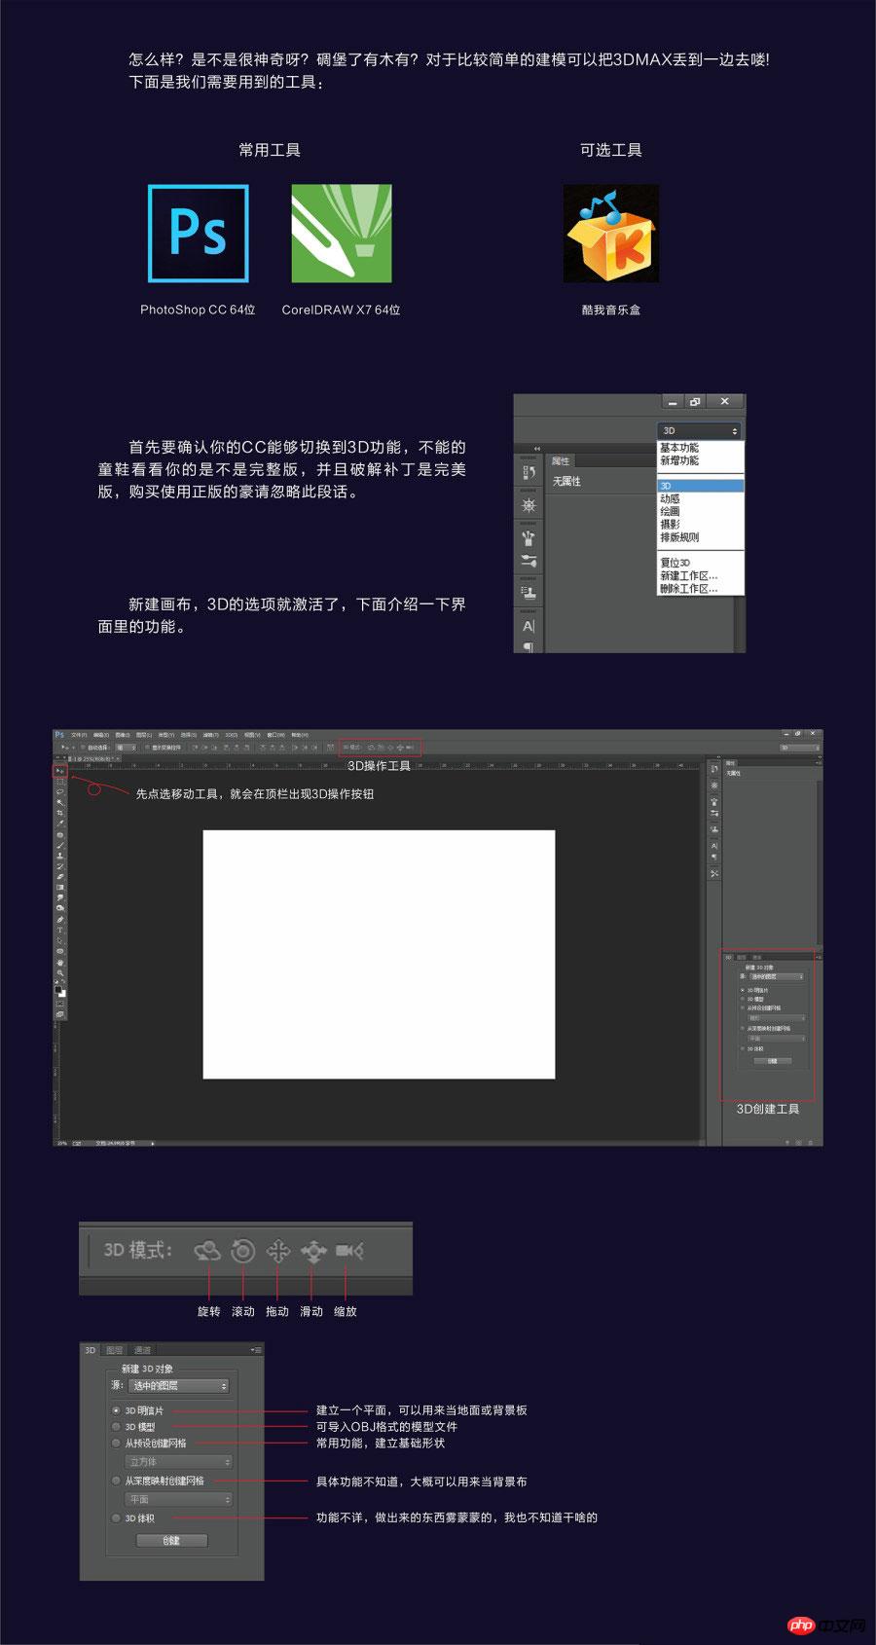Click the '无属性' text in properties panel
Viewport: 876px width, 1645px height.
click(566, 481)
